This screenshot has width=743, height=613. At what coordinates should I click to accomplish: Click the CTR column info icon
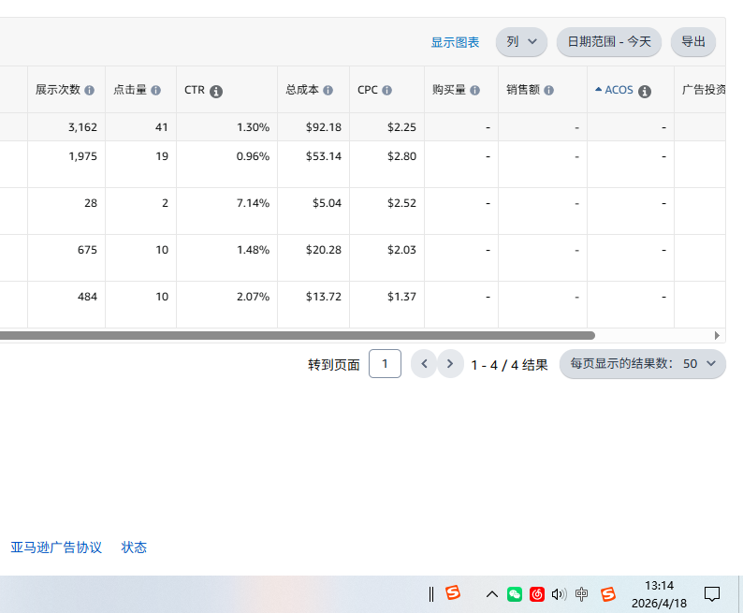(x=216, y=92)
